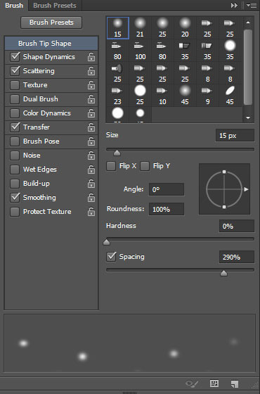
Task: Select the brush tip labeled 10
Action: (162, 96)
